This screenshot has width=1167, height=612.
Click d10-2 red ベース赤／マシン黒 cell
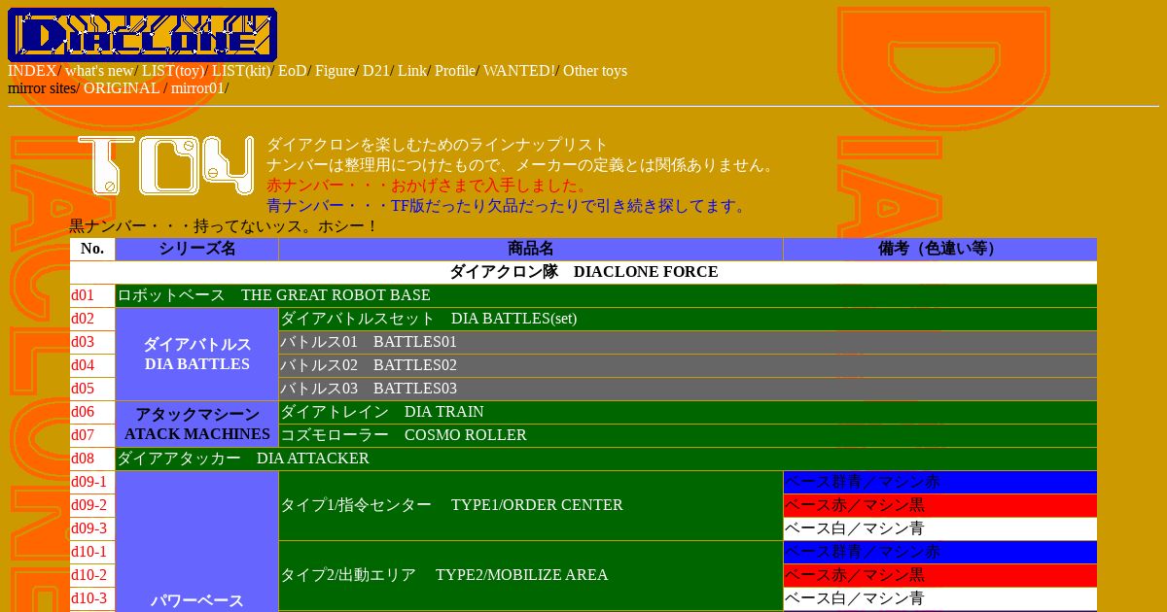coord(939,575)
